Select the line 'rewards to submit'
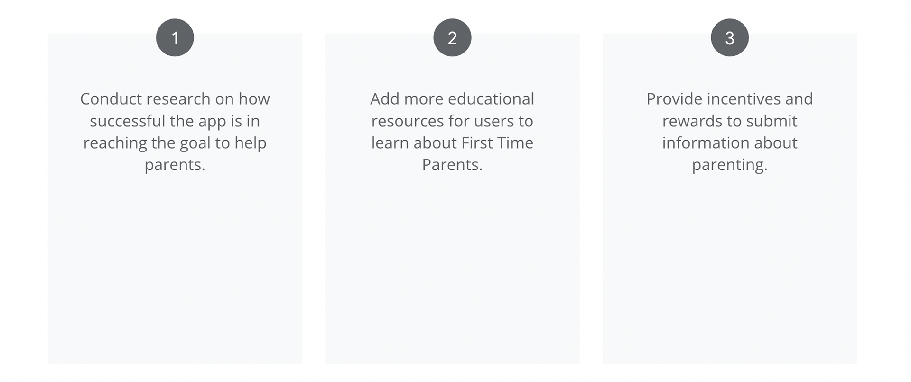Viewport: 911px width, 382px height. coord(730,121)
